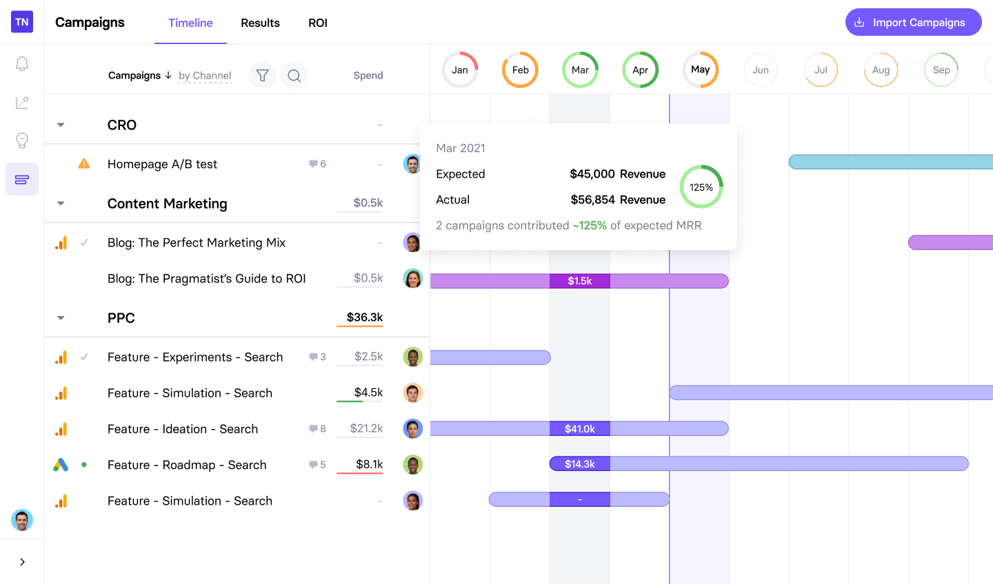993x584 pixels.
Task: Click the TN workspace logo
Action: (x=22, y=22)
